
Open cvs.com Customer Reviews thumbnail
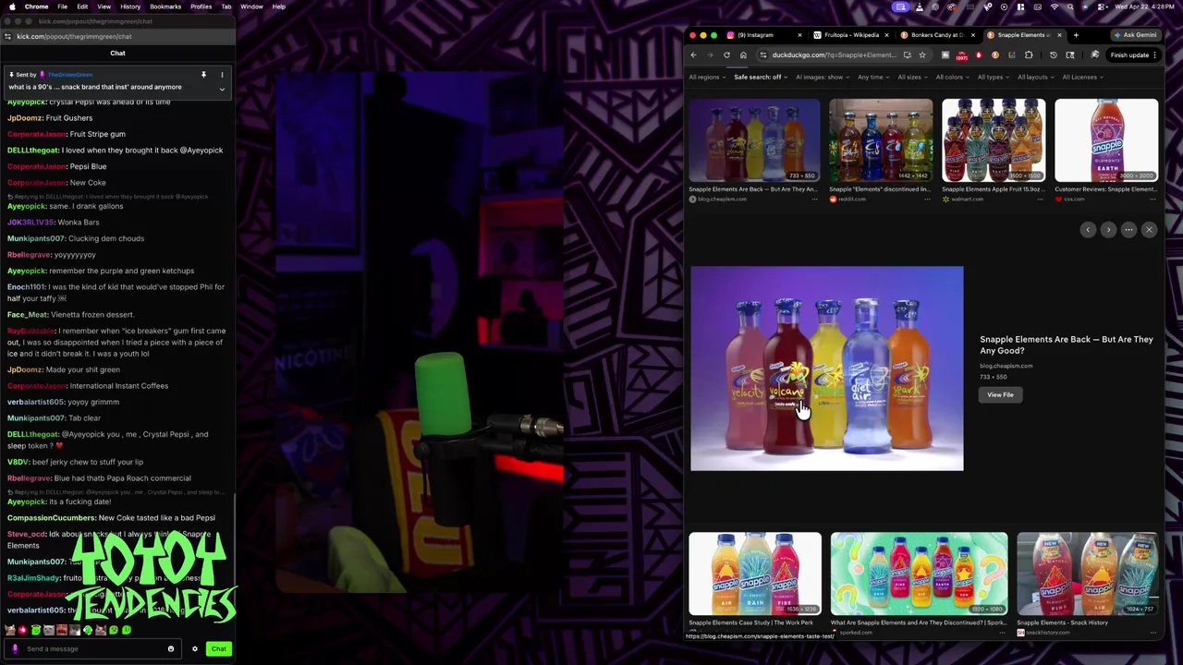[x=1106, y=139]
